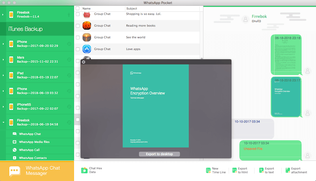The height and width of the screenshot is (181, 316).
Task: Click the Shopping is so easy. Lol. subject
Action: (143, 14)
